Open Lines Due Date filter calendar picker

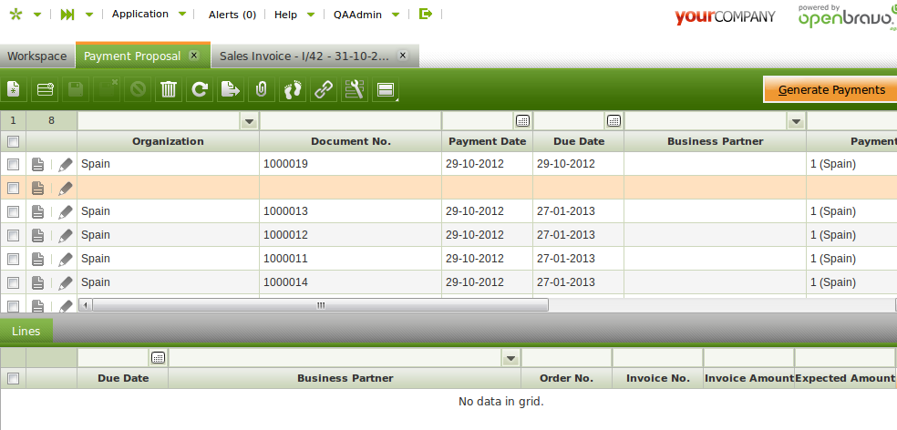(x=158, y=358)
